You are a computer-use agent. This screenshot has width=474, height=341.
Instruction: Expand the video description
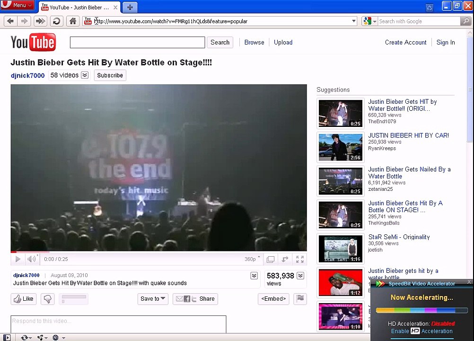click(254, 276)
